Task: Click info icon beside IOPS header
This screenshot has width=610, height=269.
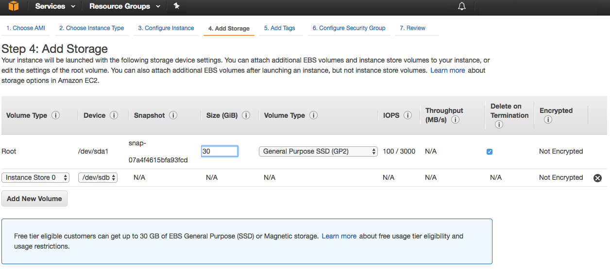Action: [408, 115]
